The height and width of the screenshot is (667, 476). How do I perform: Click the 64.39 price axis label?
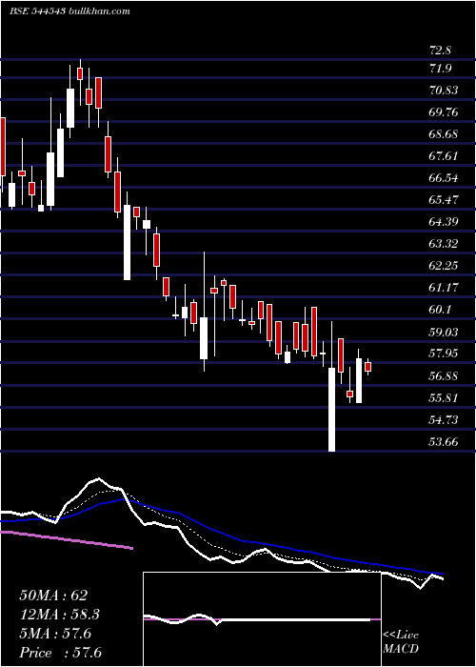point(444,222)
